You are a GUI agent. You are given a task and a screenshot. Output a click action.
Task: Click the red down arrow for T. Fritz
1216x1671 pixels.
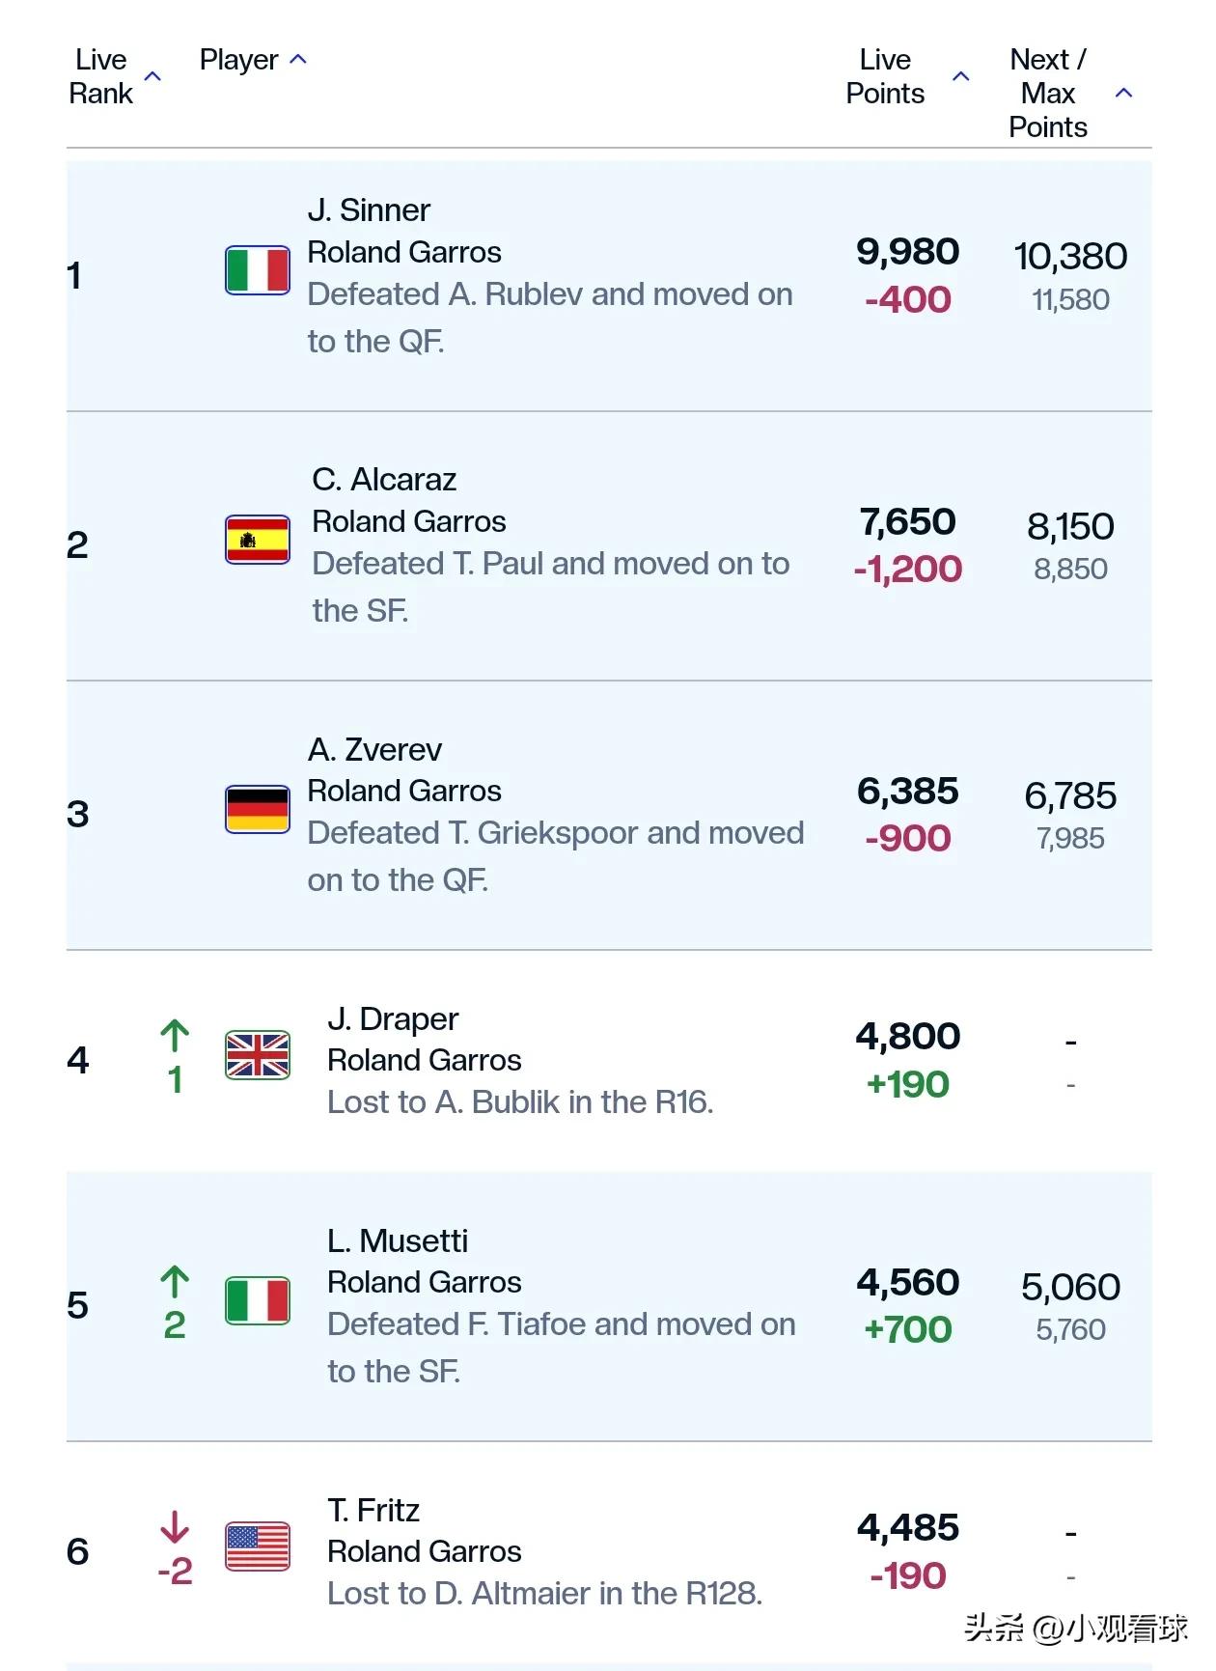pos(175,1527)
